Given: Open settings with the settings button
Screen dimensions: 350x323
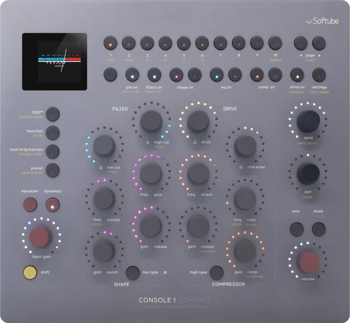Looking at the screenshot, I should coord(319,75).
